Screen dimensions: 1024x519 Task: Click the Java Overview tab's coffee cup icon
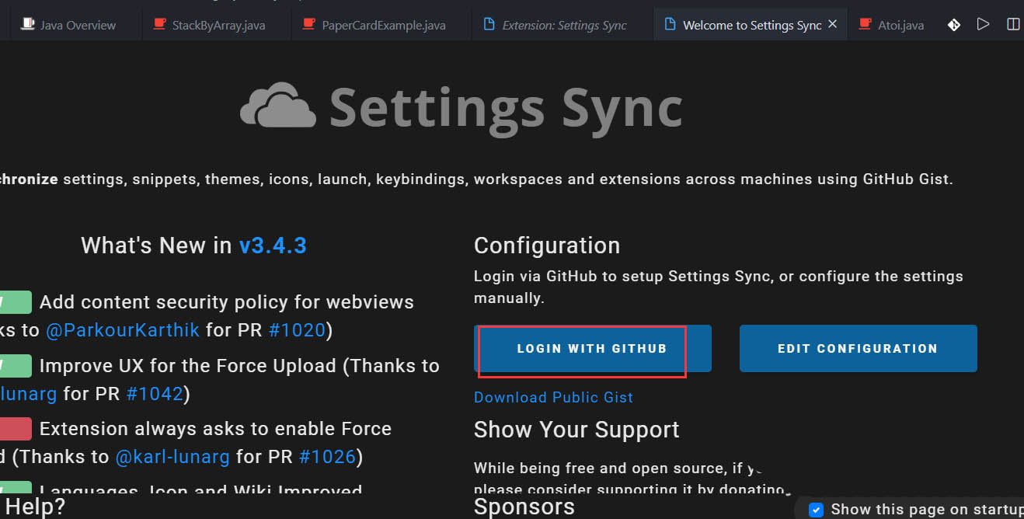pos(28,25)
